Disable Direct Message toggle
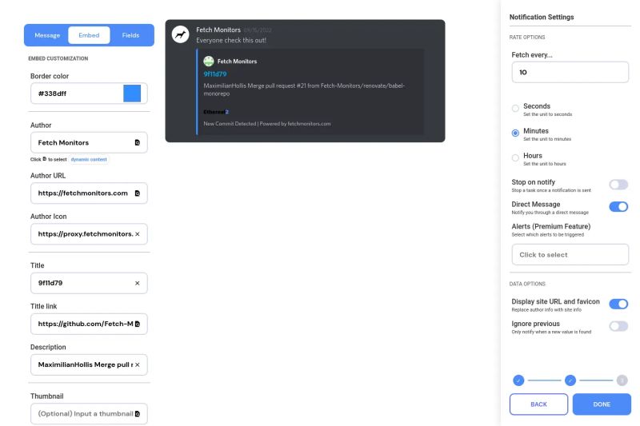This screenshot has width=640, height=426. [x=618, y=207]
